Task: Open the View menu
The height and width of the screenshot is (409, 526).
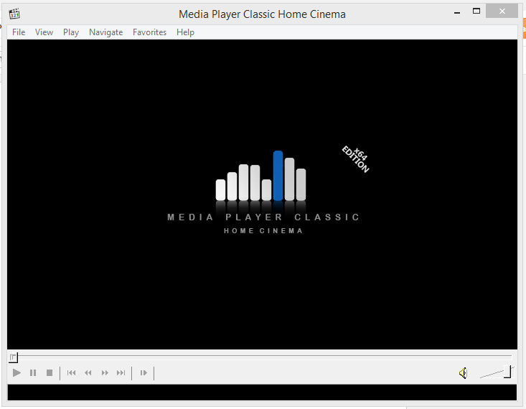Action: click(44, 32)
